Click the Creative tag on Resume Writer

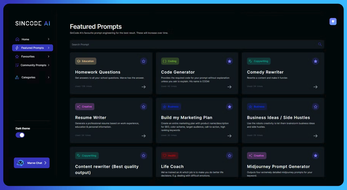coord(85,107)
